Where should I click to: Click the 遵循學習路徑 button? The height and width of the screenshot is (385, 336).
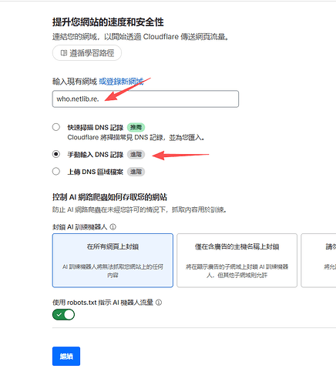click(87, 53)
